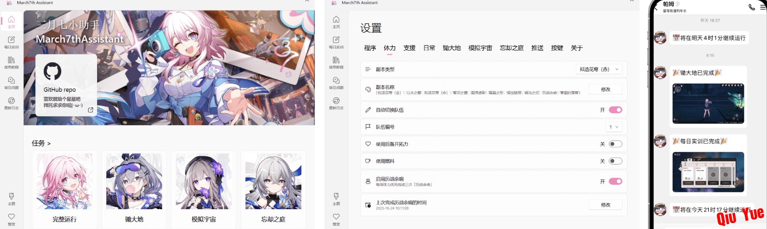Select 常见问题 in the settings window sidebar
Image resolution: width=767 pixels, height=229 pixels.
point(336,83)
